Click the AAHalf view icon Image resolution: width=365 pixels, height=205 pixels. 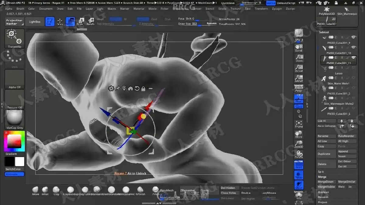pyautogui.click(x=299, y=79)
